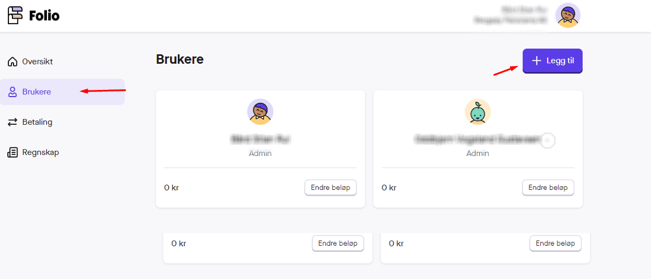Go to the Oversikt menu item
The height and width of the screenshot is (279, 651).
click(x=37, y=62)
